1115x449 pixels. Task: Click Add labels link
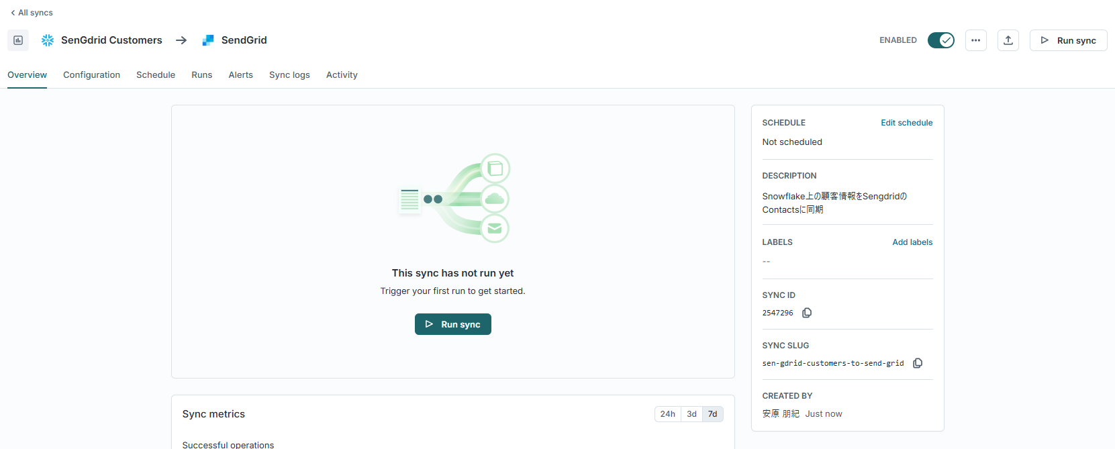[912, 242]
